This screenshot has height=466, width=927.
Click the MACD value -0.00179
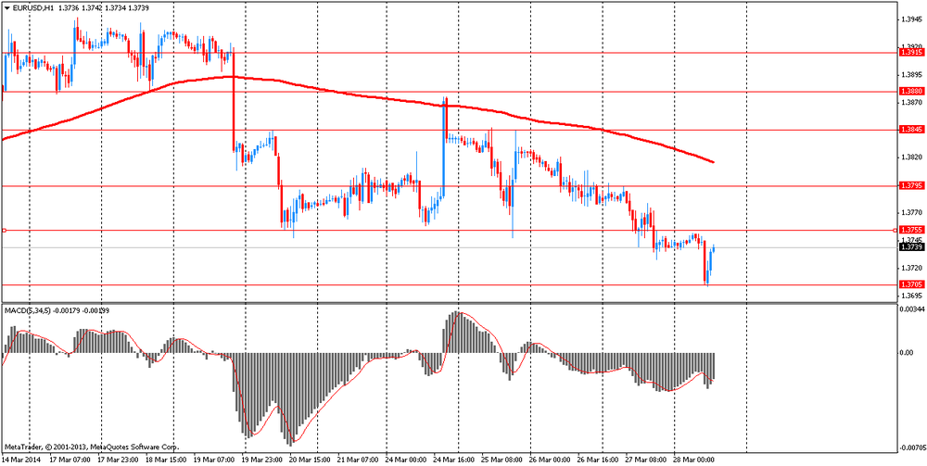point(68,309)
